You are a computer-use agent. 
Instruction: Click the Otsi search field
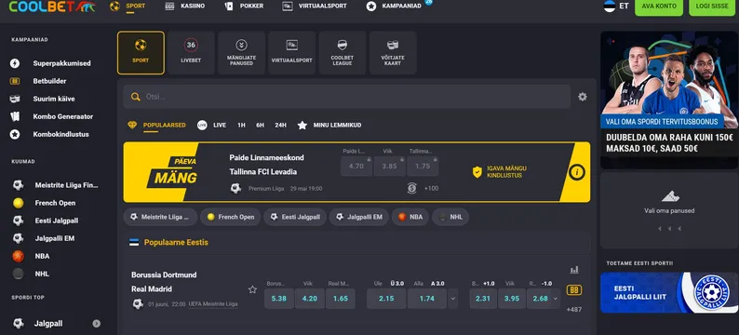pos(347,97)
